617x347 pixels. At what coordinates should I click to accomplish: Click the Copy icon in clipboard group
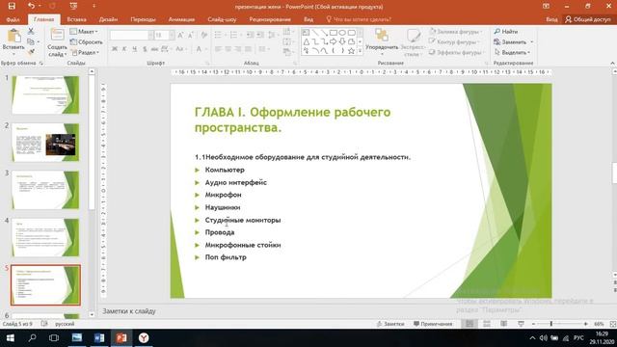(x=31, y=41)
